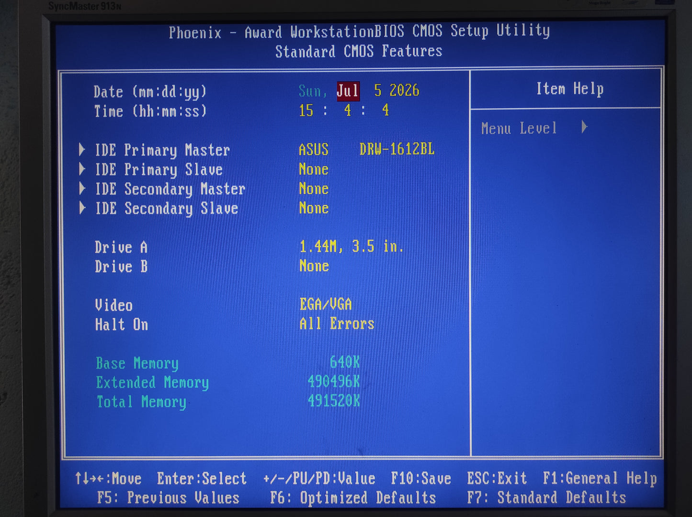Click the arrow beside IDE Secondary Slave

coord(82,208)
